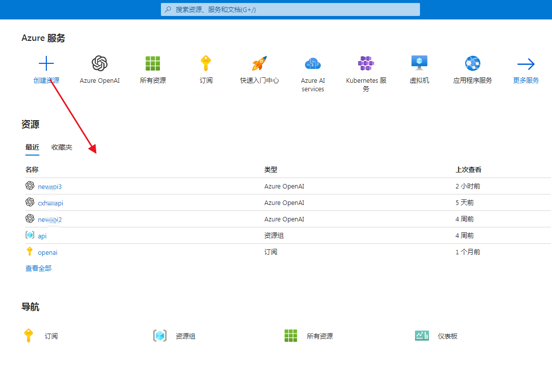Viewport: 552px width, 365px height.
Task: Click the 应用程序服务 label
Action: pyautogui.click(x=473, y=80)
